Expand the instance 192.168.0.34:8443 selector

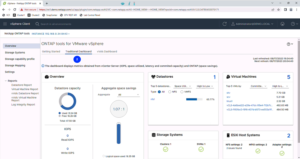(51, 34)
